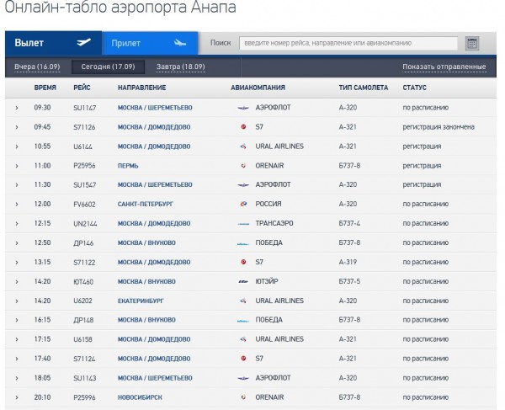Click the Ural Airlines logo on flight U6144
Screen dimensions: 505x410
(244, 146)
